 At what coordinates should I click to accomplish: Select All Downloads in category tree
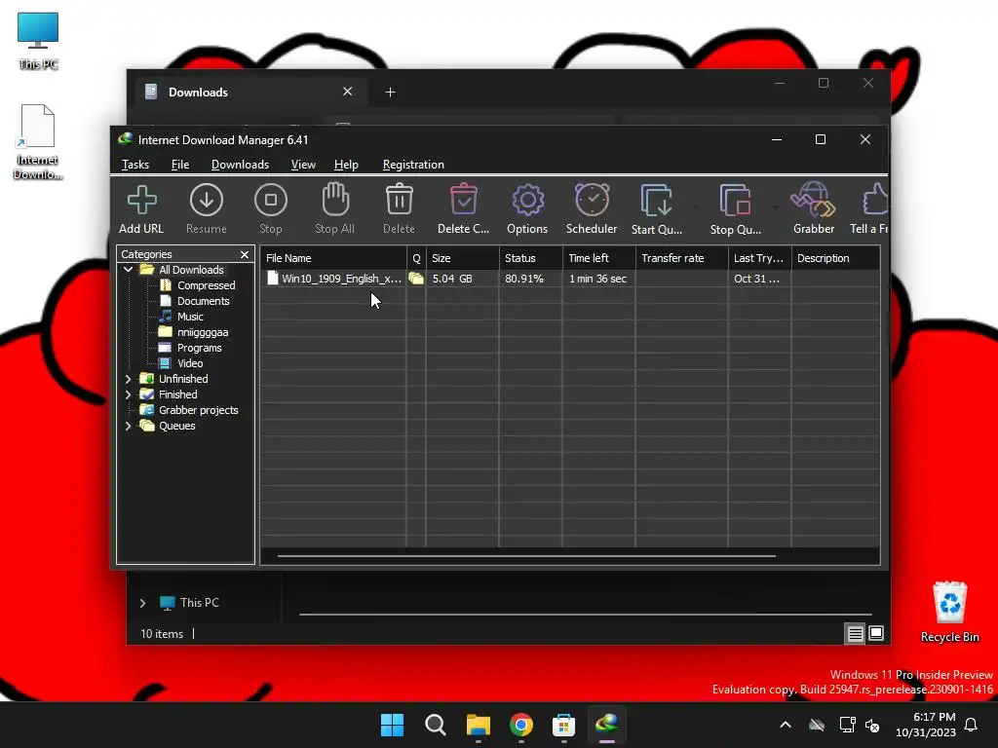[x=191, y=270]
